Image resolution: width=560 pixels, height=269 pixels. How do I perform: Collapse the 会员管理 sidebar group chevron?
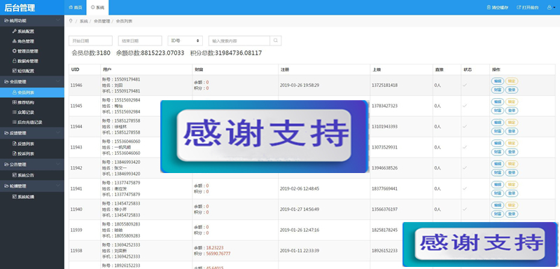pyautogui.click(x=58, y=81)
